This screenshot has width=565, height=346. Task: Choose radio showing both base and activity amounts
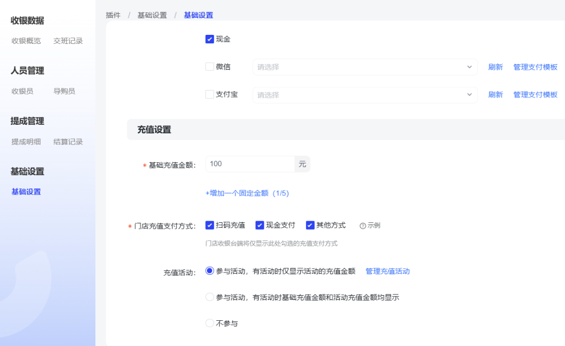(210, 297)
